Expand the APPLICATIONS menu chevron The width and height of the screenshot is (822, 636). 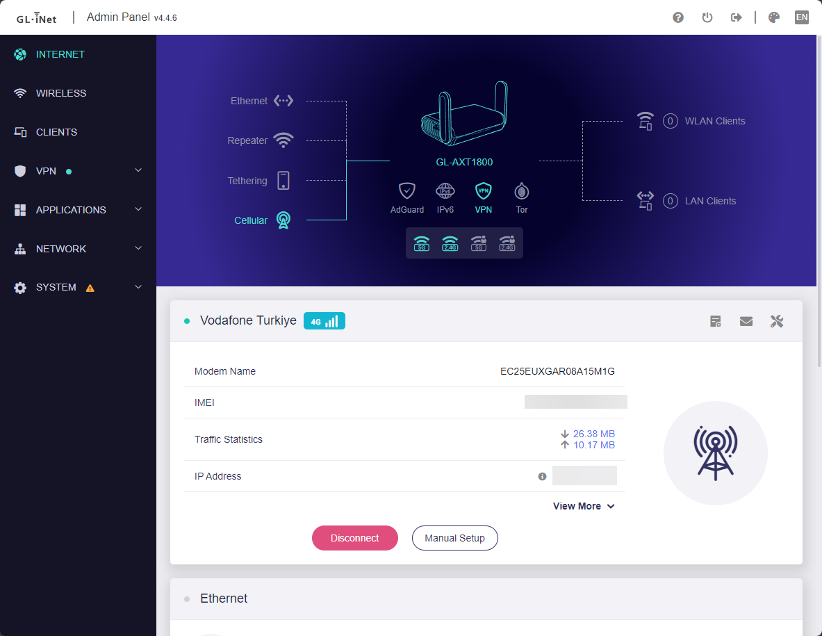138,209
